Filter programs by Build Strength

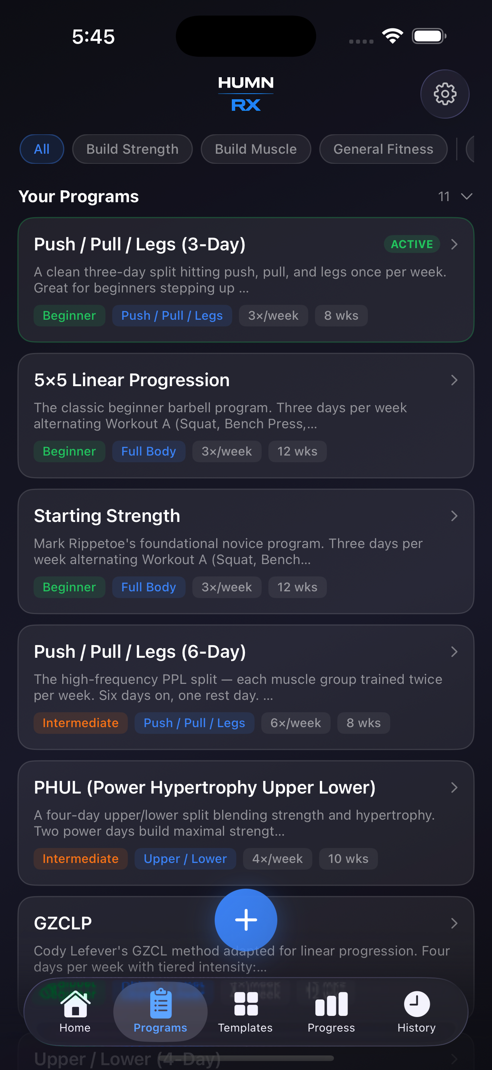coord(132,149)
